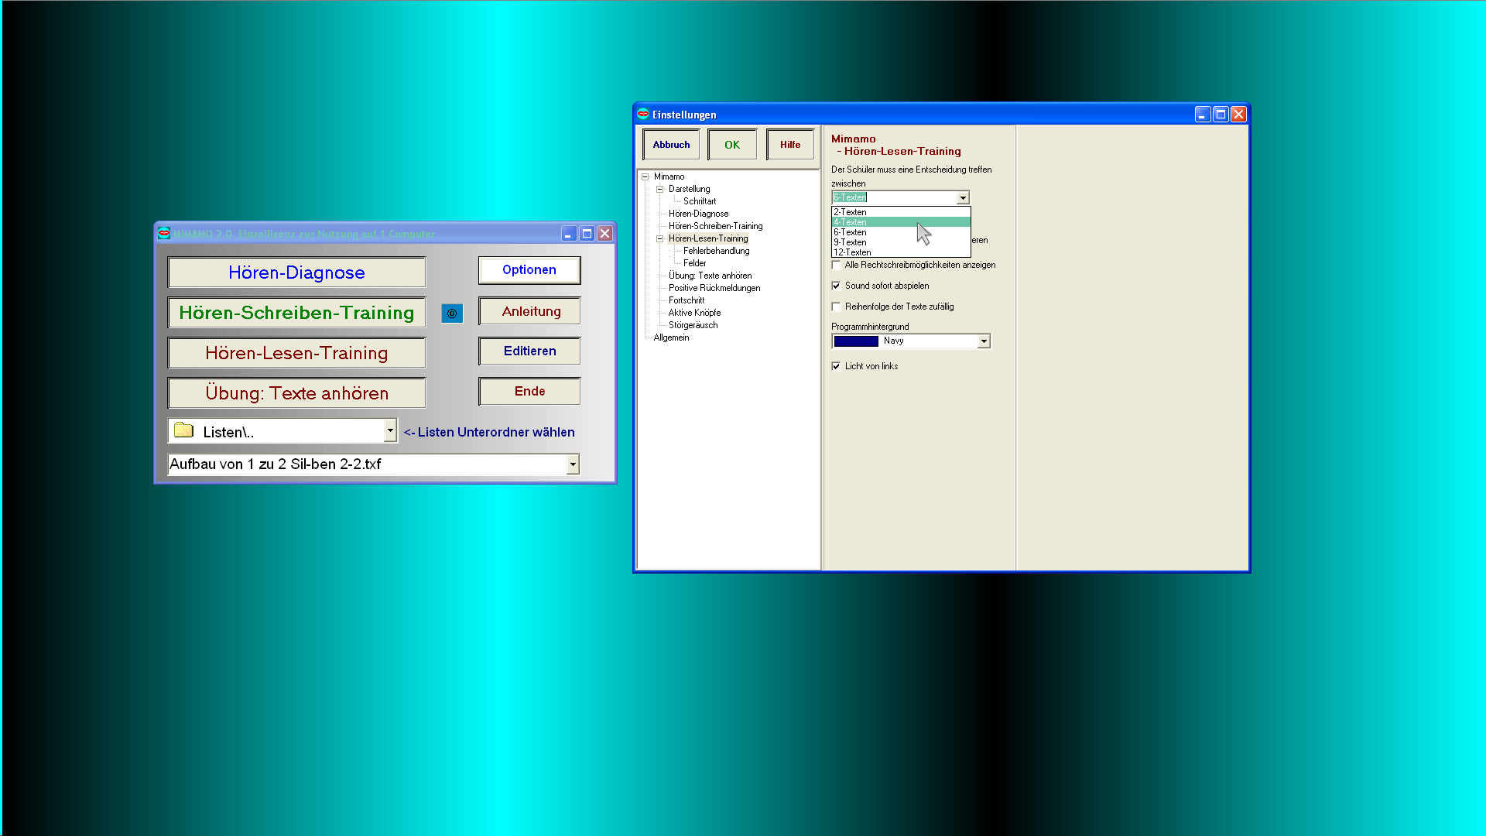Choose 9-Texten from the dropdown list
The image size is (1486, 836).
click(850, 242)
